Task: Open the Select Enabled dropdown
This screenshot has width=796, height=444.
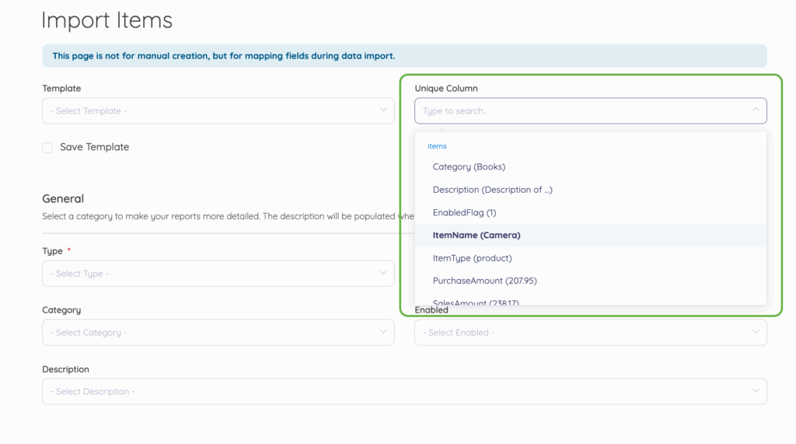Action: pyautogui.click(x=583, y=333)
